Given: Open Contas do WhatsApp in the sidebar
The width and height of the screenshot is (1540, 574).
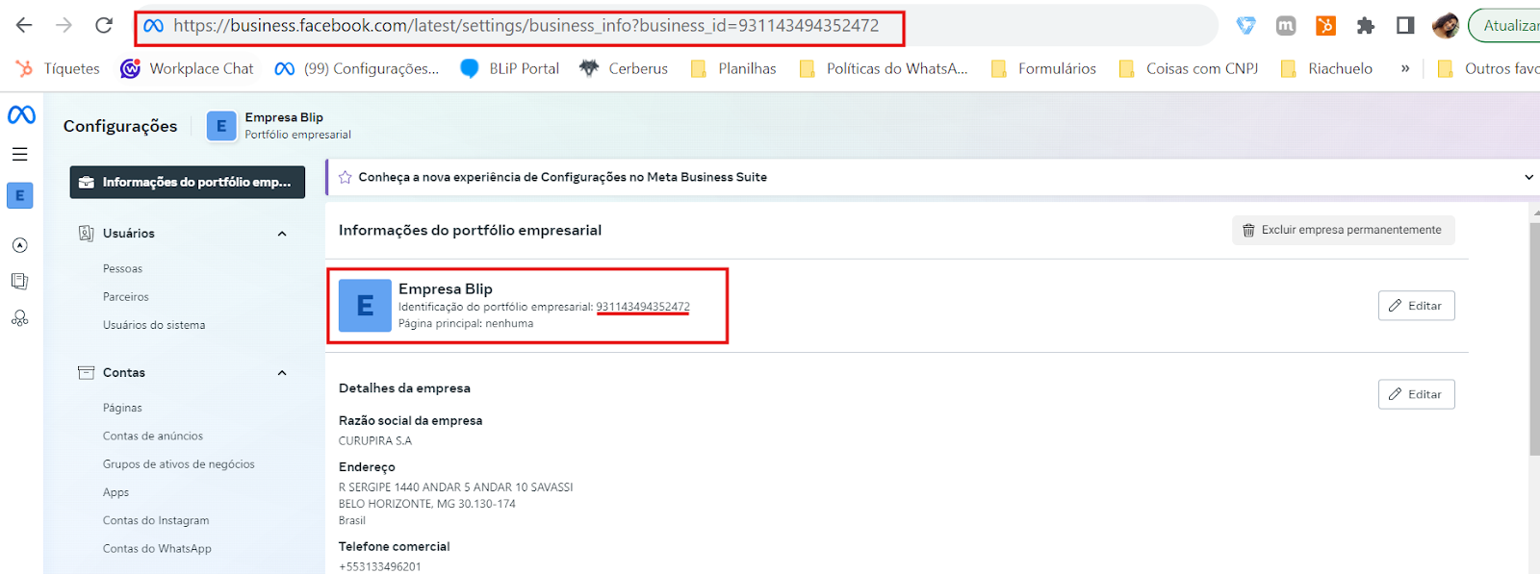Looking at the screenshot, I should tap(157, 548).
